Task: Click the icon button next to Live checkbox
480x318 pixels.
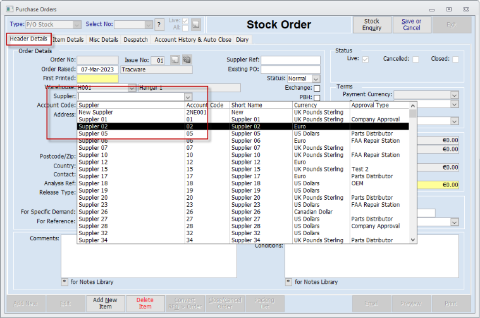Action: click(196, 25)
